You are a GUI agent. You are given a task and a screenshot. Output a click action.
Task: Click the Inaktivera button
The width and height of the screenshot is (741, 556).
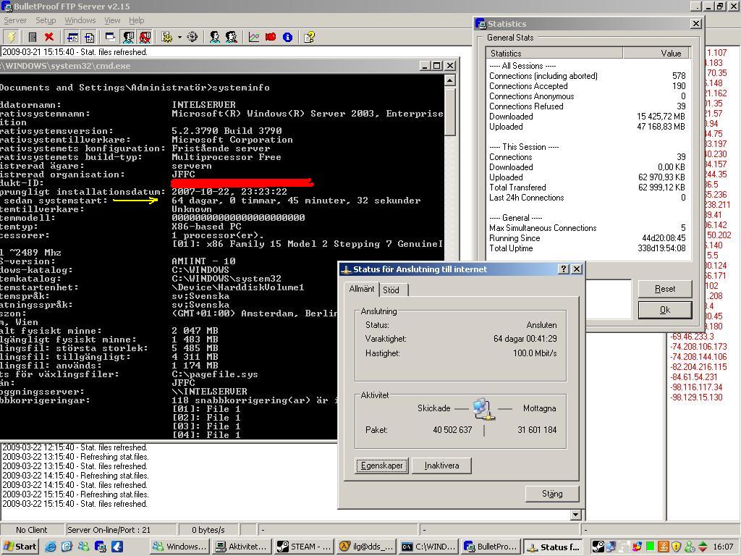pyautogui.click(x=441, y=466)
